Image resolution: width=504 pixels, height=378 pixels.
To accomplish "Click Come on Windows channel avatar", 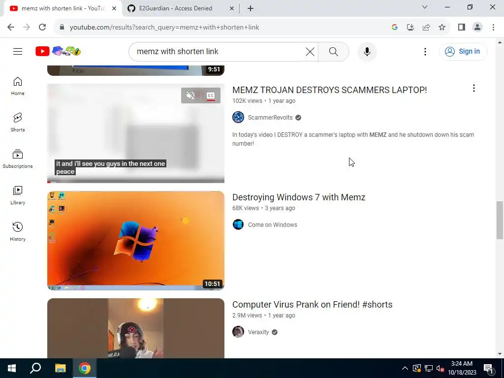I will tap(238, 224).
